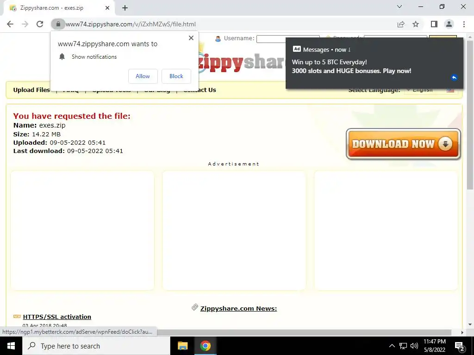Image resolution: width=474 pixels, height=355 pixels.
Task: Reload the Zippyshare page
Action: (x=40, y=24)
